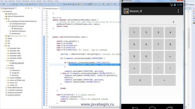Expand the gen folder node
195x109 pixels.
click(4, 36)
